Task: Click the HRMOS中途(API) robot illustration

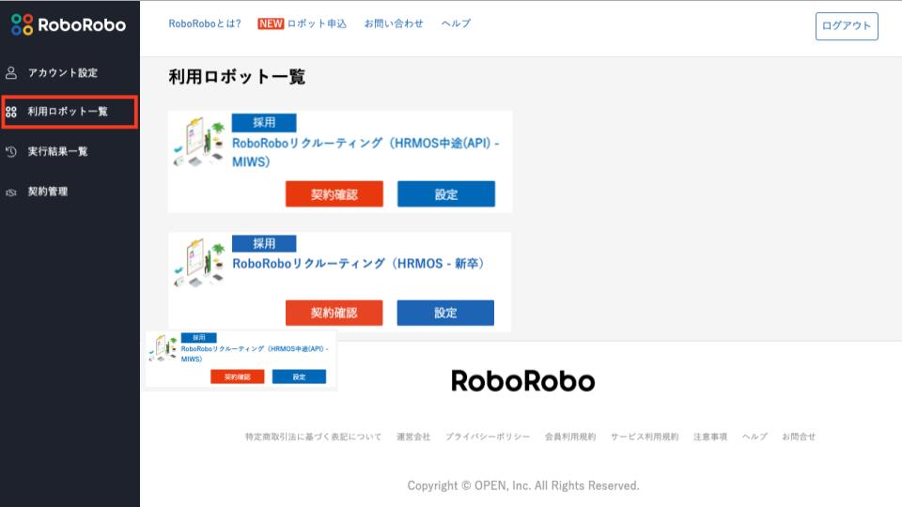Action: 199,142
